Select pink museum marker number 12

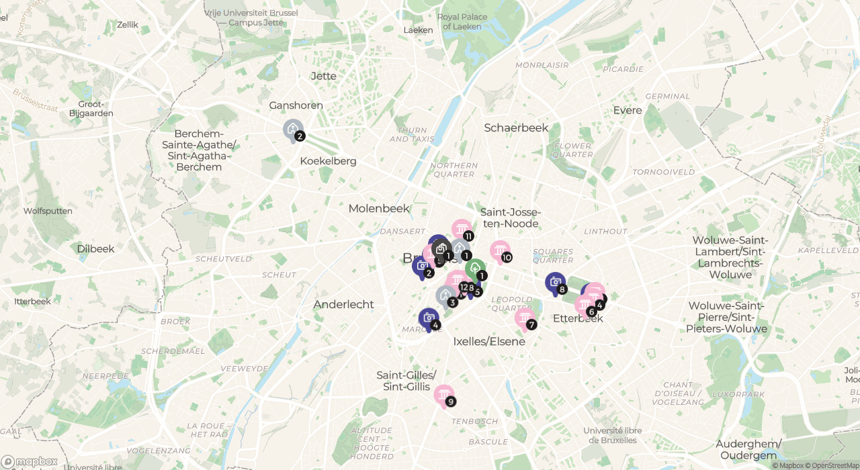456,281
